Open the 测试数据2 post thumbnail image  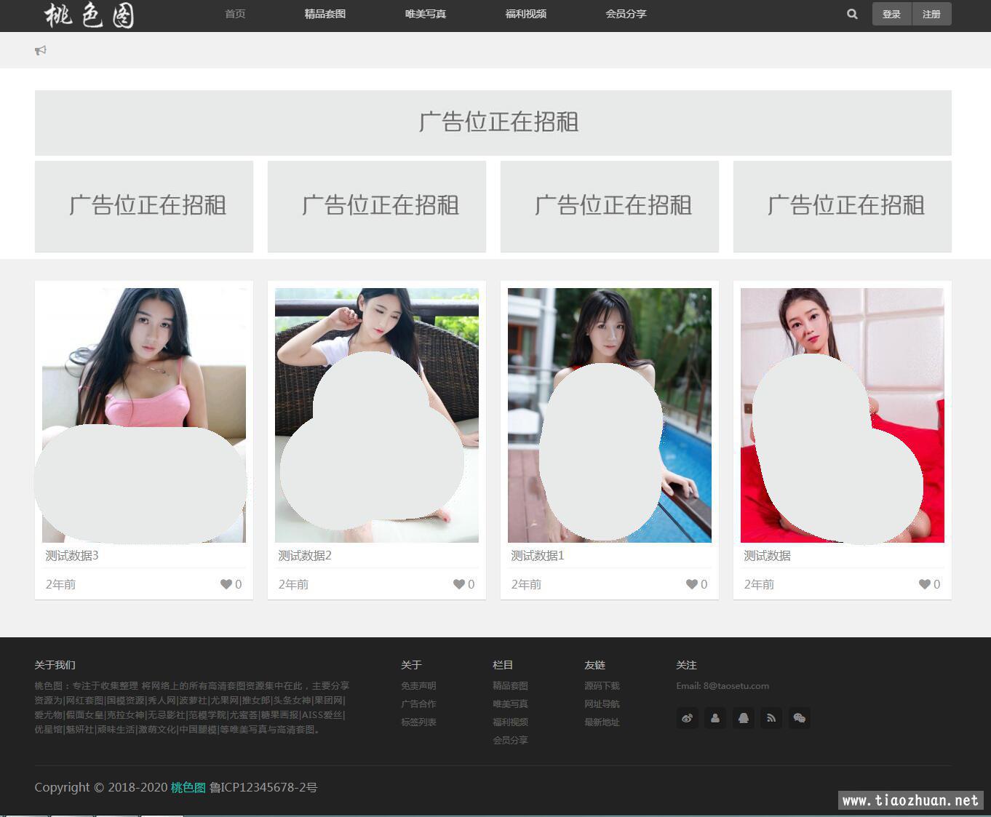pos(377,415)
